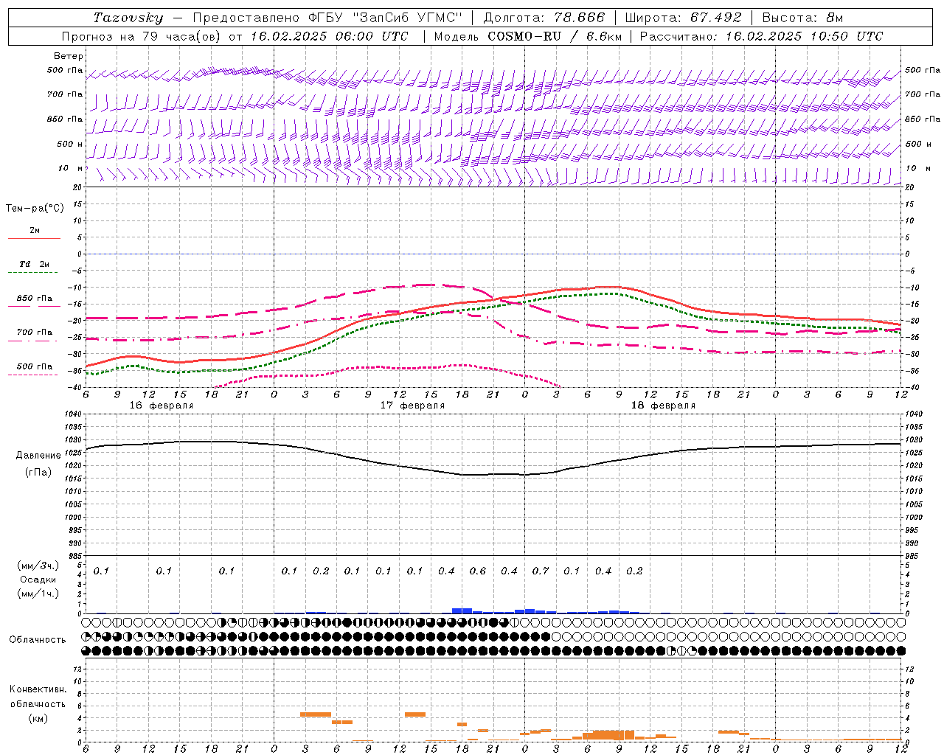Click the Осадки precipitation label
This screenshot has height=755, width=944.
(x=38, y=580)
